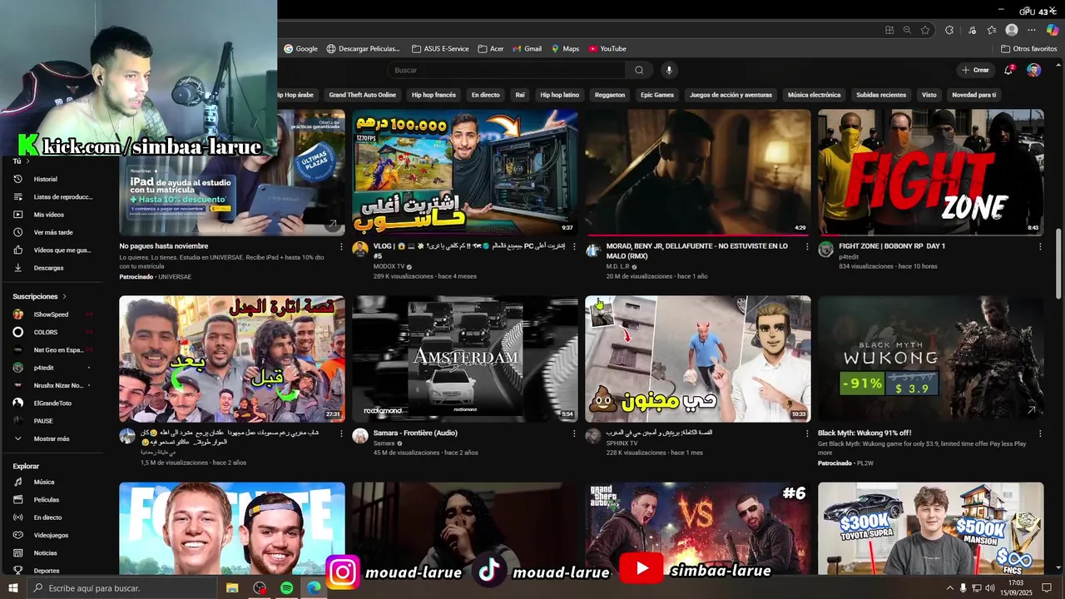Focus the YouTube Buscar search field
1065x599 pixels.
tap(506, 70)
